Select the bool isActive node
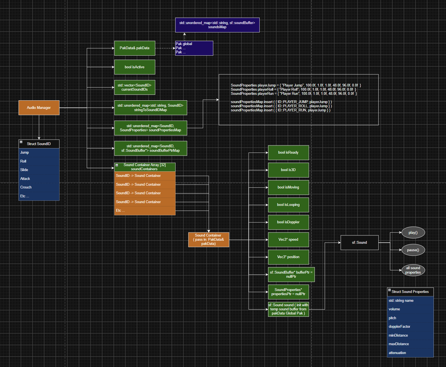Viewport: 446px width, 367px height. point(135,67)
